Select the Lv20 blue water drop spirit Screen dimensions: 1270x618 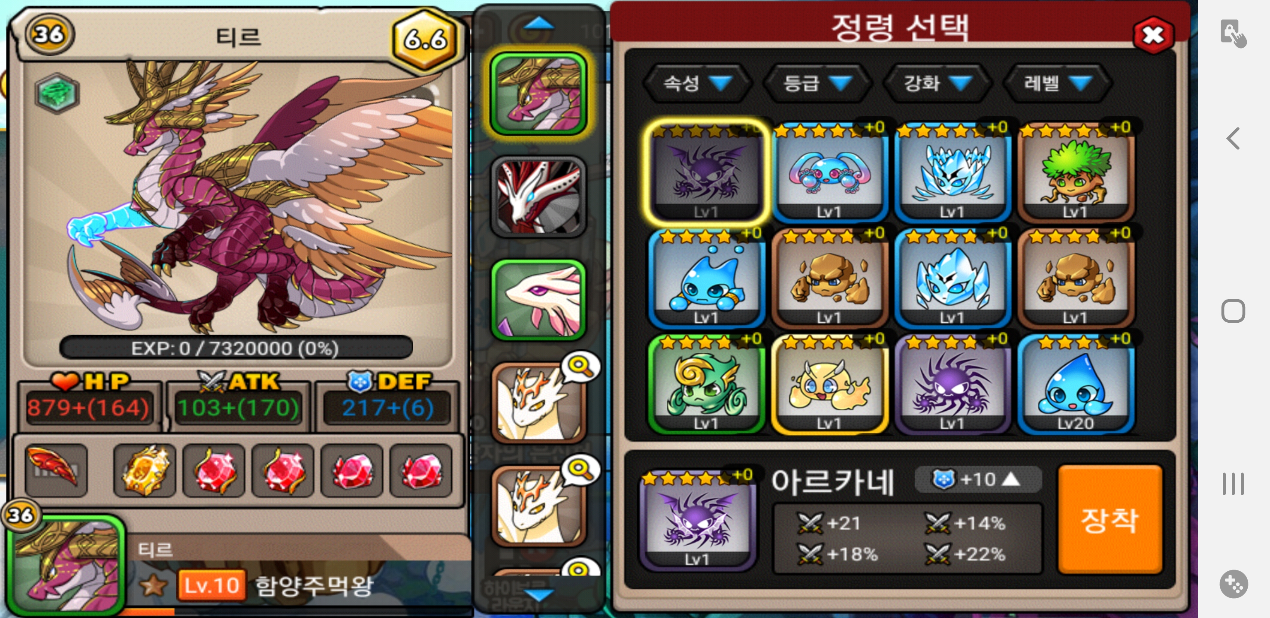tap(1076, 384)
